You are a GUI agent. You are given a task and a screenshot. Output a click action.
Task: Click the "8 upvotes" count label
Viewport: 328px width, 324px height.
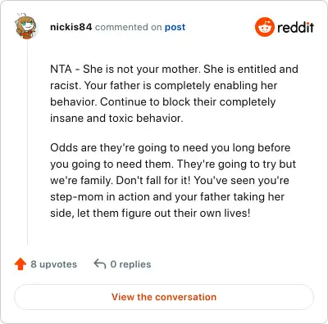coord(54,264)
